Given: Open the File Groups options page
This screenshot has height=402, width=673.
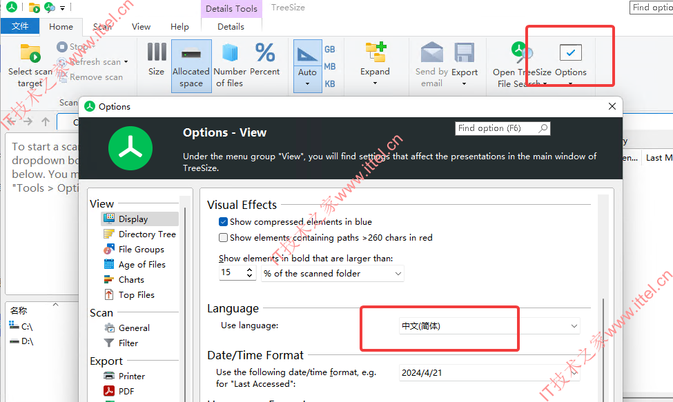Looking at the screenshot, I should click(134, 250).
